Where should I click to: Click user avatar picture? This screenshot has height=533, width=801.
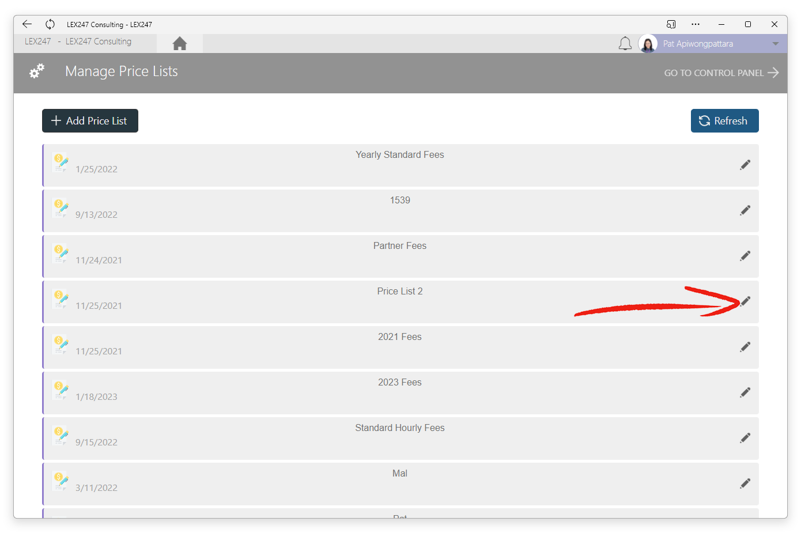648,44
